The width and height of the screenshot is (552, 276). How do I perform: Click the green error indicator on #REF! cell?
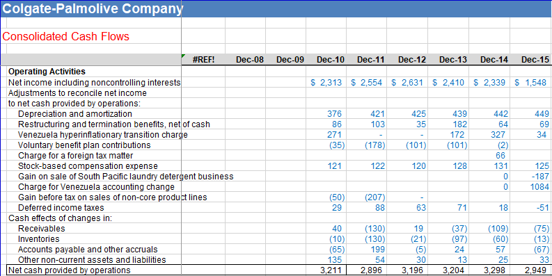pos(183,56)
